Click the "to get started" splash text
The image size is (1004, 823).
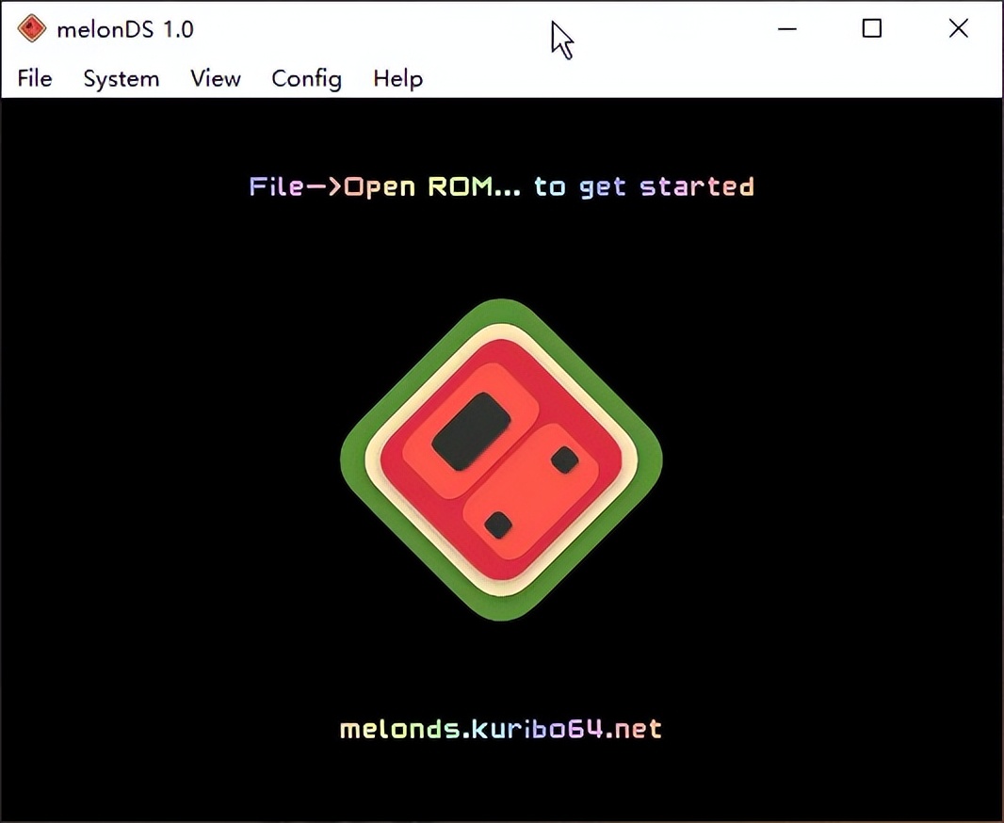(644, 186)
